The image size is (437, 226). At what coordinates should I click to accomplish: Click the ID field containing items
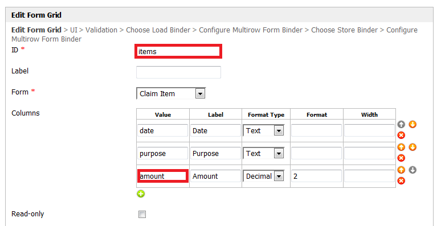[x=178, y=51]
